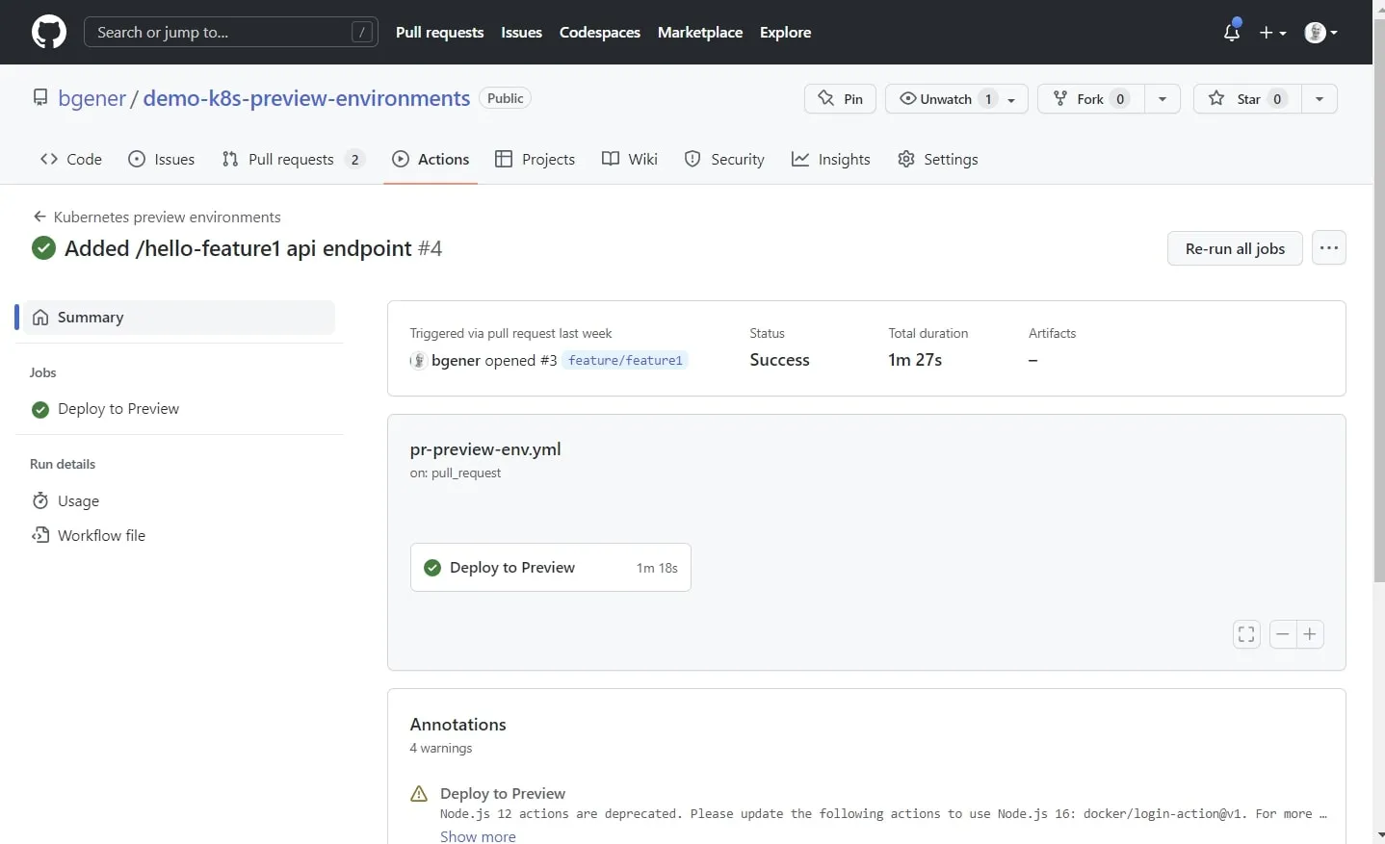Click the Re-run all jobs button
1385x844 pixels.
pos(1235,248)
